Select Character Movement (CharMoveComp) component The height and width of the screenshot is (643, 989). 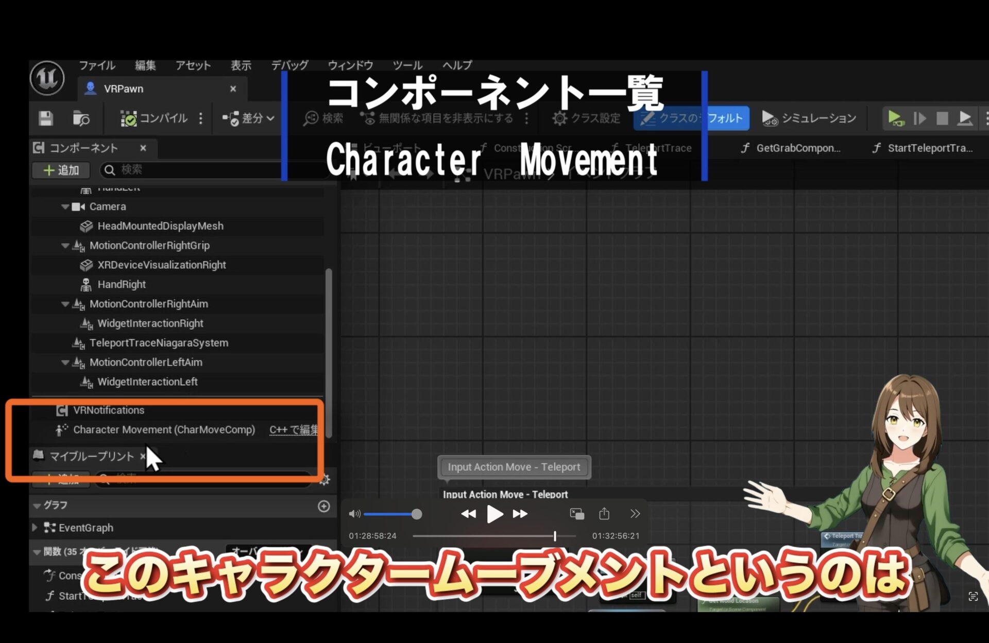pos(164,430)
